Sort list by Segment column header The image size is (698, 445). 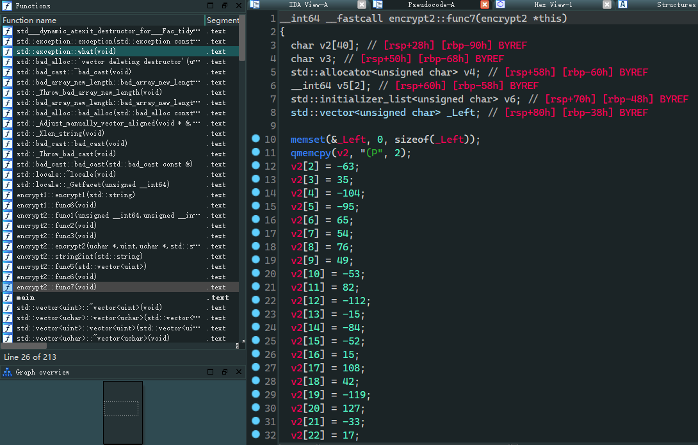(222, 20)
